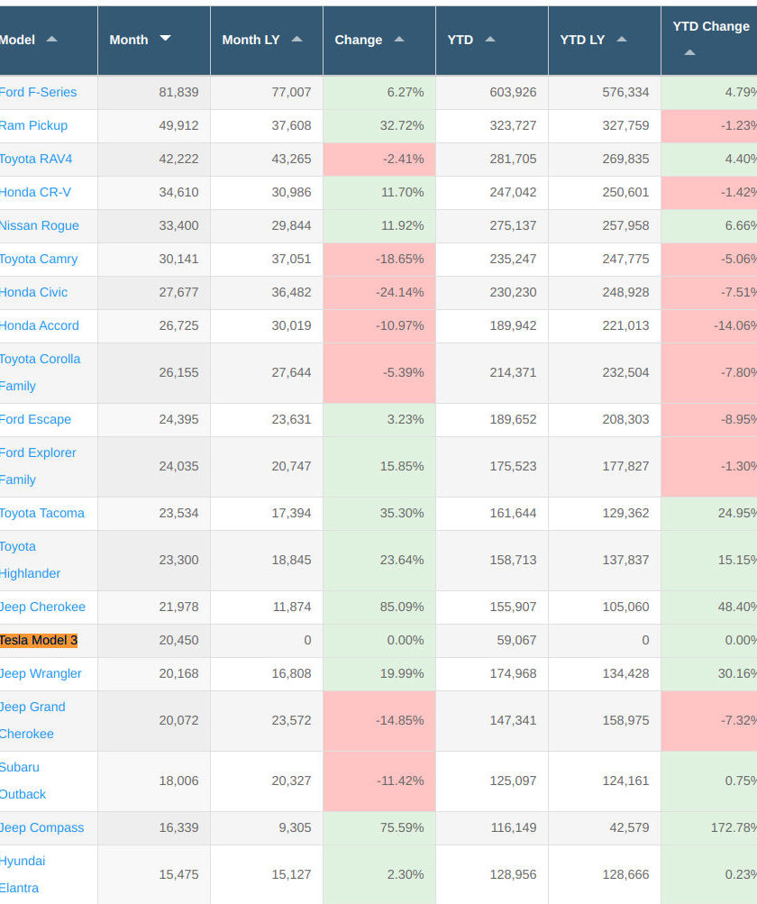This screenshot has width=757, height=904.
Task: Select Hyundai Elantra YTD 128,956
Action: click(x=513, y=874)
